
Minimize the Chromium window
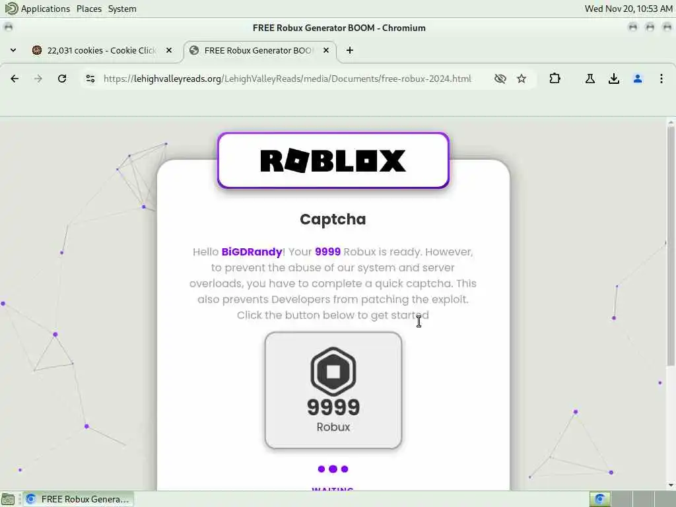(633, 27)
